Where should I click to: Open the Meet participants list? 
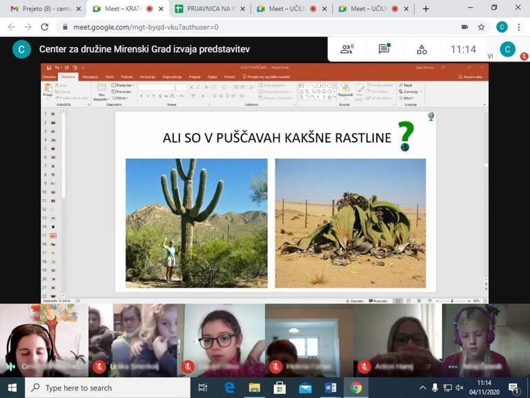(x=346, y=50)
